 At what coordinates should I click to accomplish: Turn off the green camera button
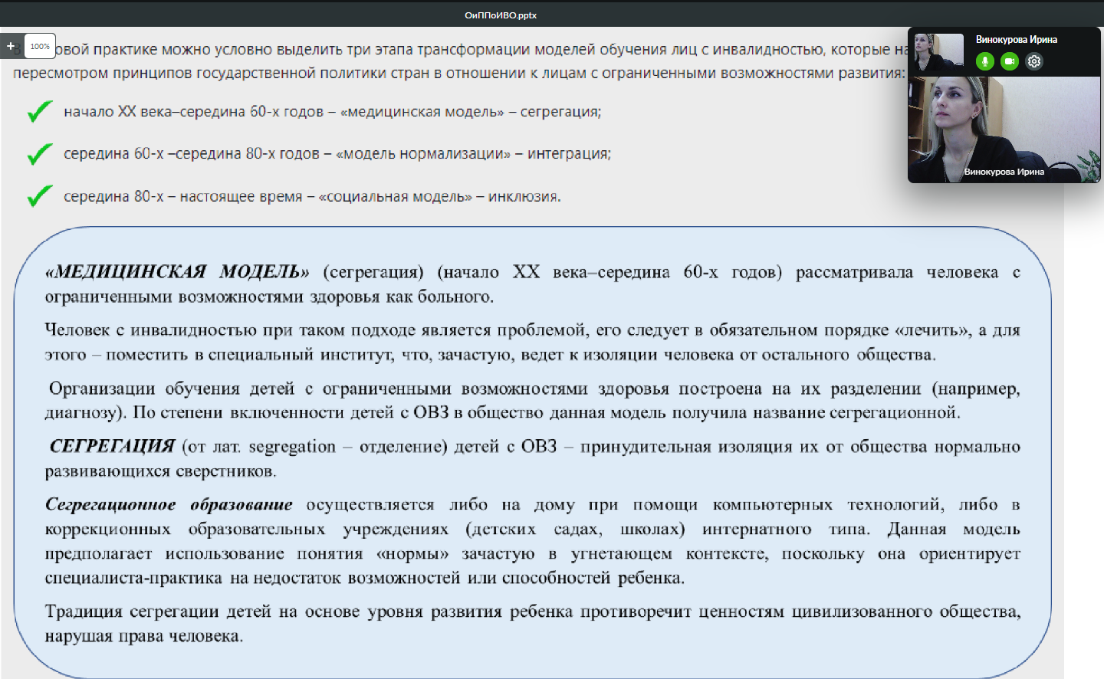tap(1010, 61)
